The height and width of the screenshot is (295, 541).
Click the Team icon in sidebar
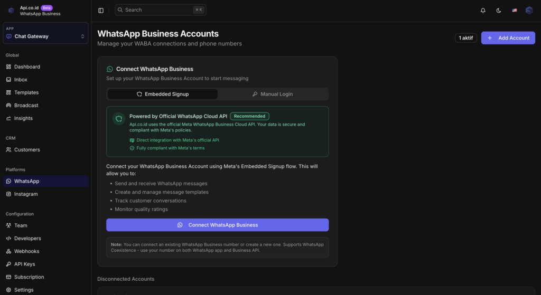8,225
